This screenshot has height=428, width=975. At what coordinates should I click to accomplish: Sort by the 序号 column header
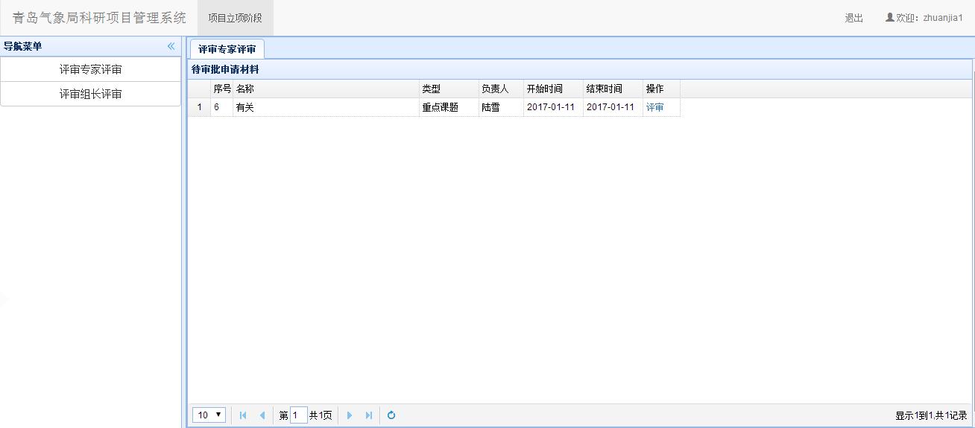pyautogui.click(x=222, y=89)
